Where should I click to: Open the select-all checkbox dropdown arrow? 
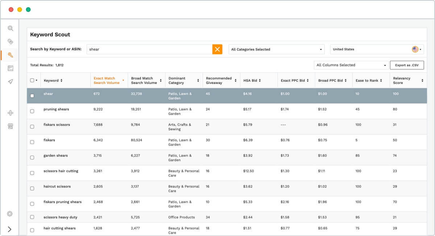(x=36, y=81)
